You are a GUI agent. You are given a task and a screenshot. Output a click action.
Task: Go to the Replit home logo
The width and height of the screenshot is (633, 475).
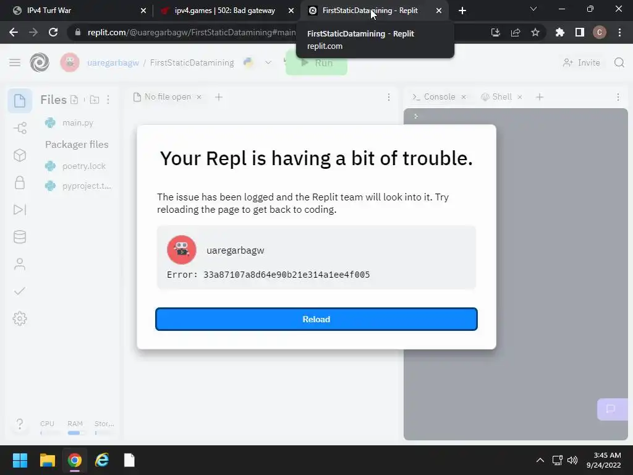coord(40,62)
